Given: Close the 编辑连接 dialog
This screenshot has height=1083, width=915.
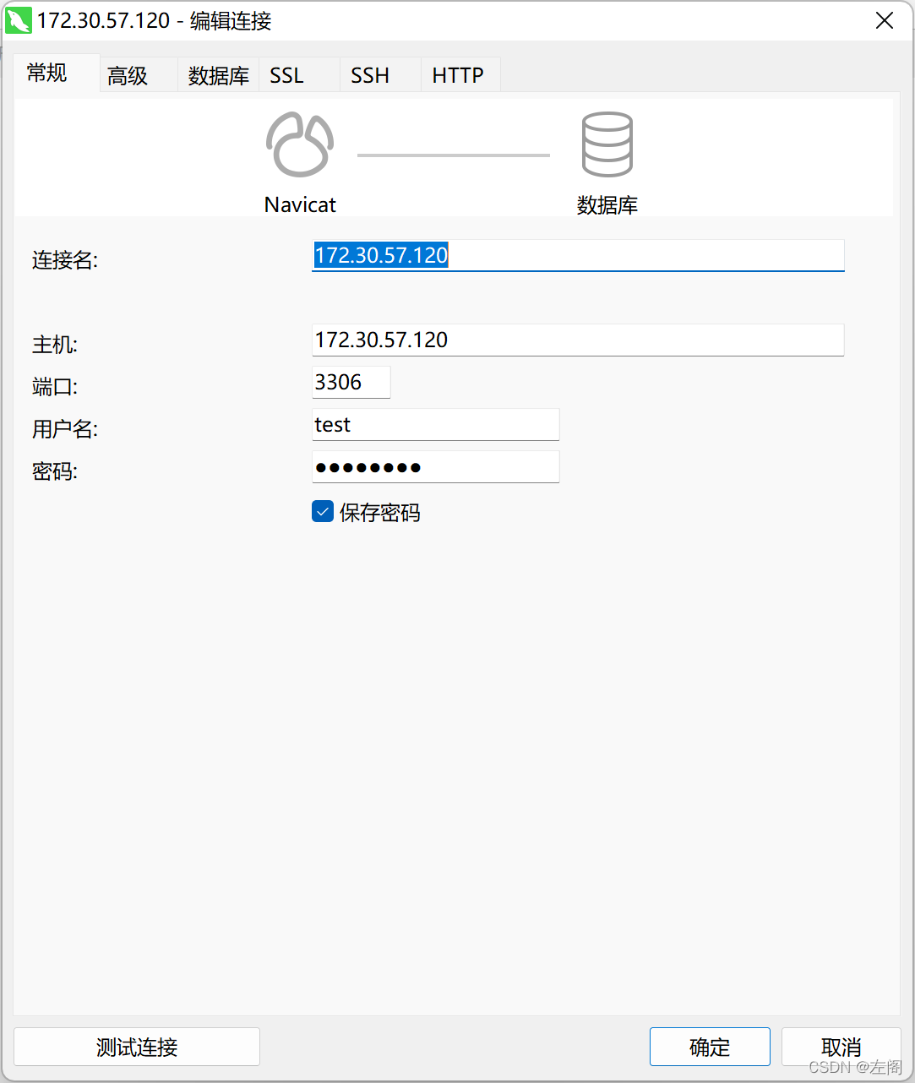Looking at the screenshot, I should tap(884, 20).
